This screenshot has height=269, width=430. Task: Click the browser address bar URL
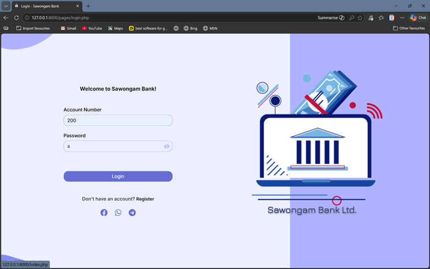pyautogui.click(x=61, y=18)
